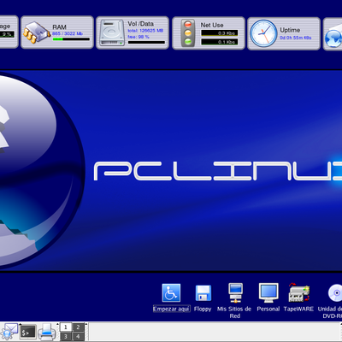Click the Uptime widget title
The height and width of the screenshot is (342, 342).
(290, 30)
